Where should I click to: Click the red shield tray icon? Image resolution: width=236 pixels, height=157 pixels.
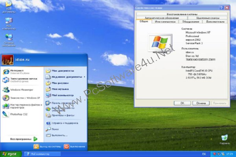215,154
